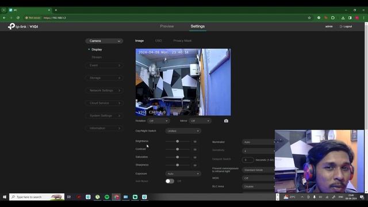The height and width of the screenshot is (207, 368).
Task: Expand the Information section
Action: pyautogui.click(x=104, y=128)
